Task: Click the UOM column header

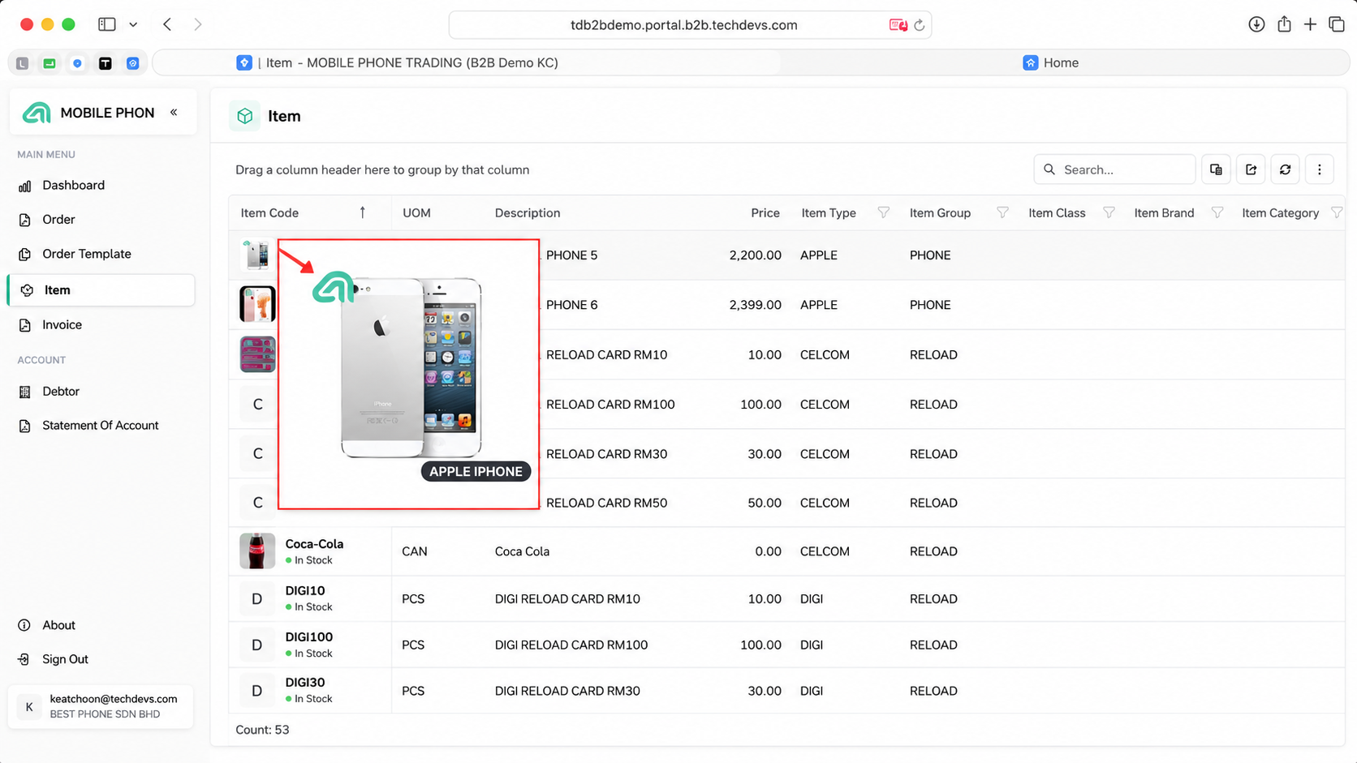Action: coord(416,213)
